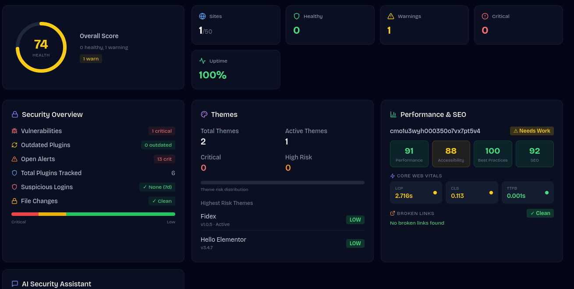Click the Critical alert circle icon
This screenshot has height=289, width=574.
[485, 16]
